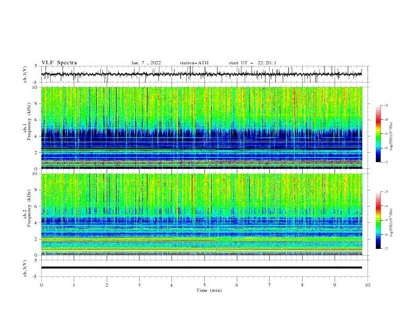Click time axis tick label "3"
Image resolution: width=414 pixels, height=320 pixels.
click(x=139, y=285)
